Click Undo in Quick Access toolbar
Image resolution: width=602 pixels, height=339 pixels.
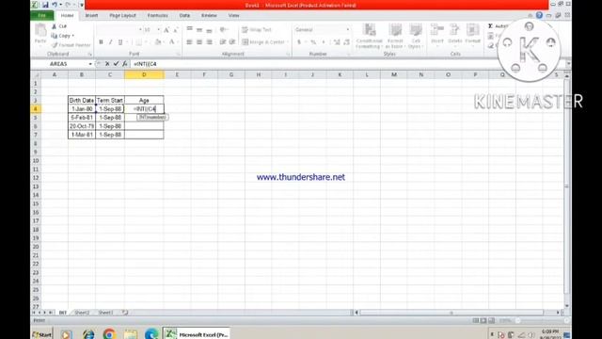point(55,5)
